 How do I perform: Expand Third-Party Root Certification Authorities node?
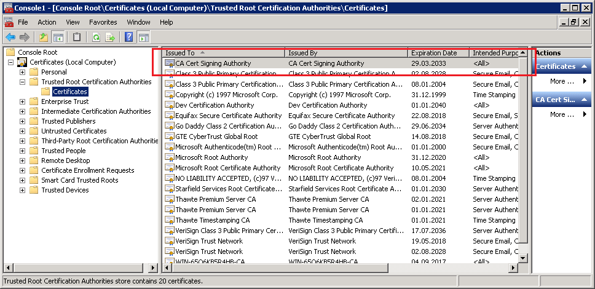coord(22,141)
